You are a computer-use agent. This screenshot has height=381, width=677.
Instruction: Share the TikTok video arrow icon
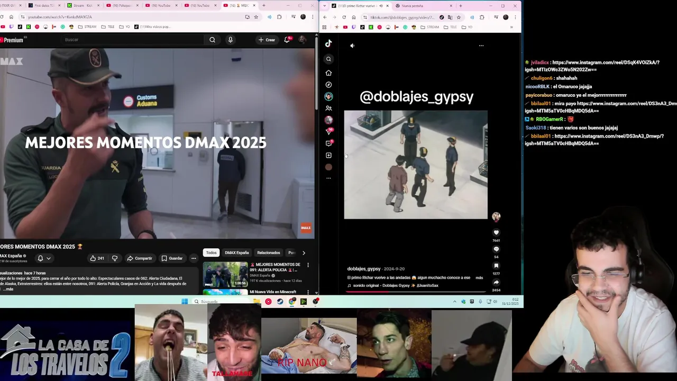(x=496, y=282)
